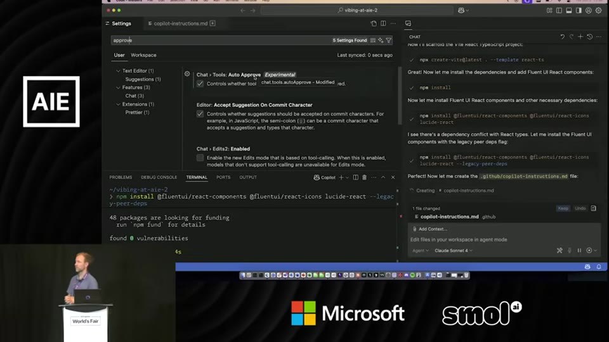The image size is (609, 342).
Task: Show chat history
Action: pos(589,37)
